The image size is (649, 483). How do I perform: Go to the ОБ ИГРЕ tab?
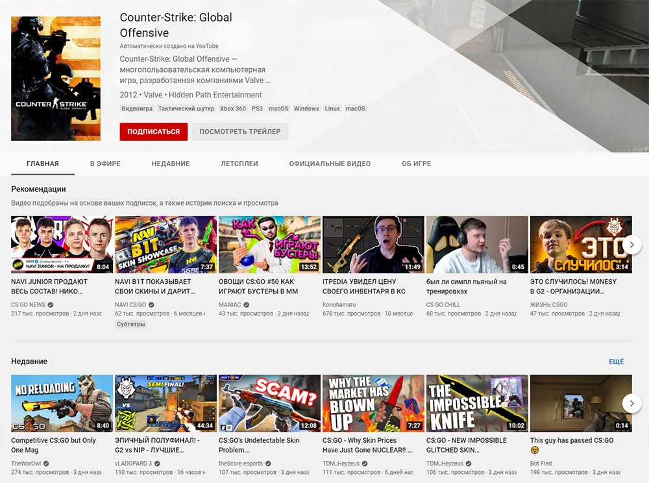(x=416, y=164)
